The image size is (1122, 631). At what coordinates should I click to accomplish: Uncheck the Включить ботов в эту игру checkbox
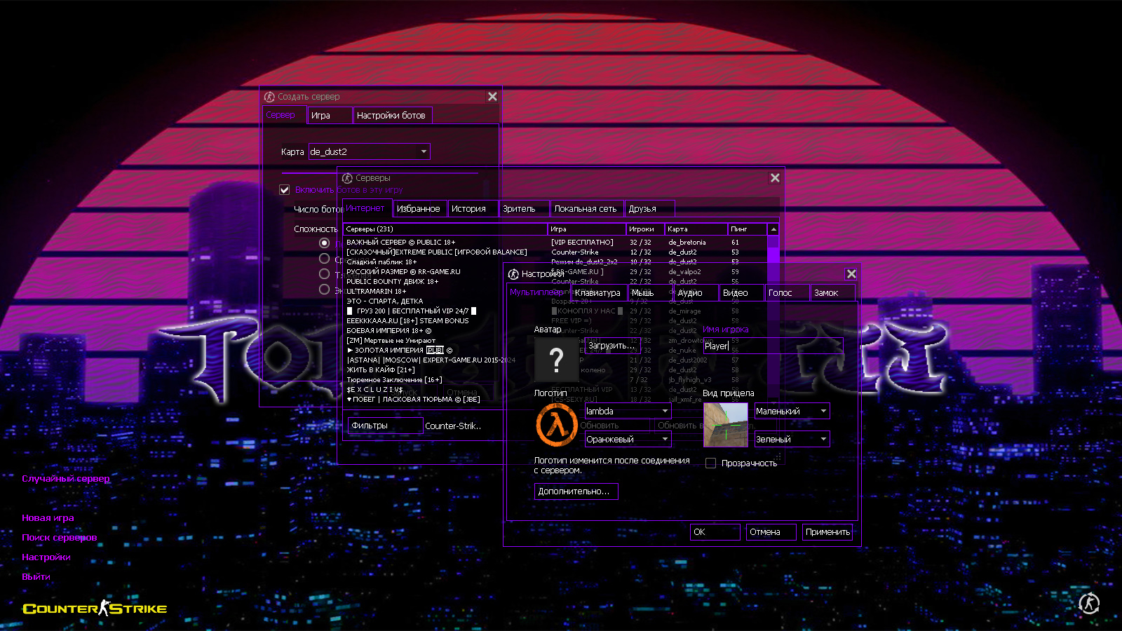click(x=285, y=190)
